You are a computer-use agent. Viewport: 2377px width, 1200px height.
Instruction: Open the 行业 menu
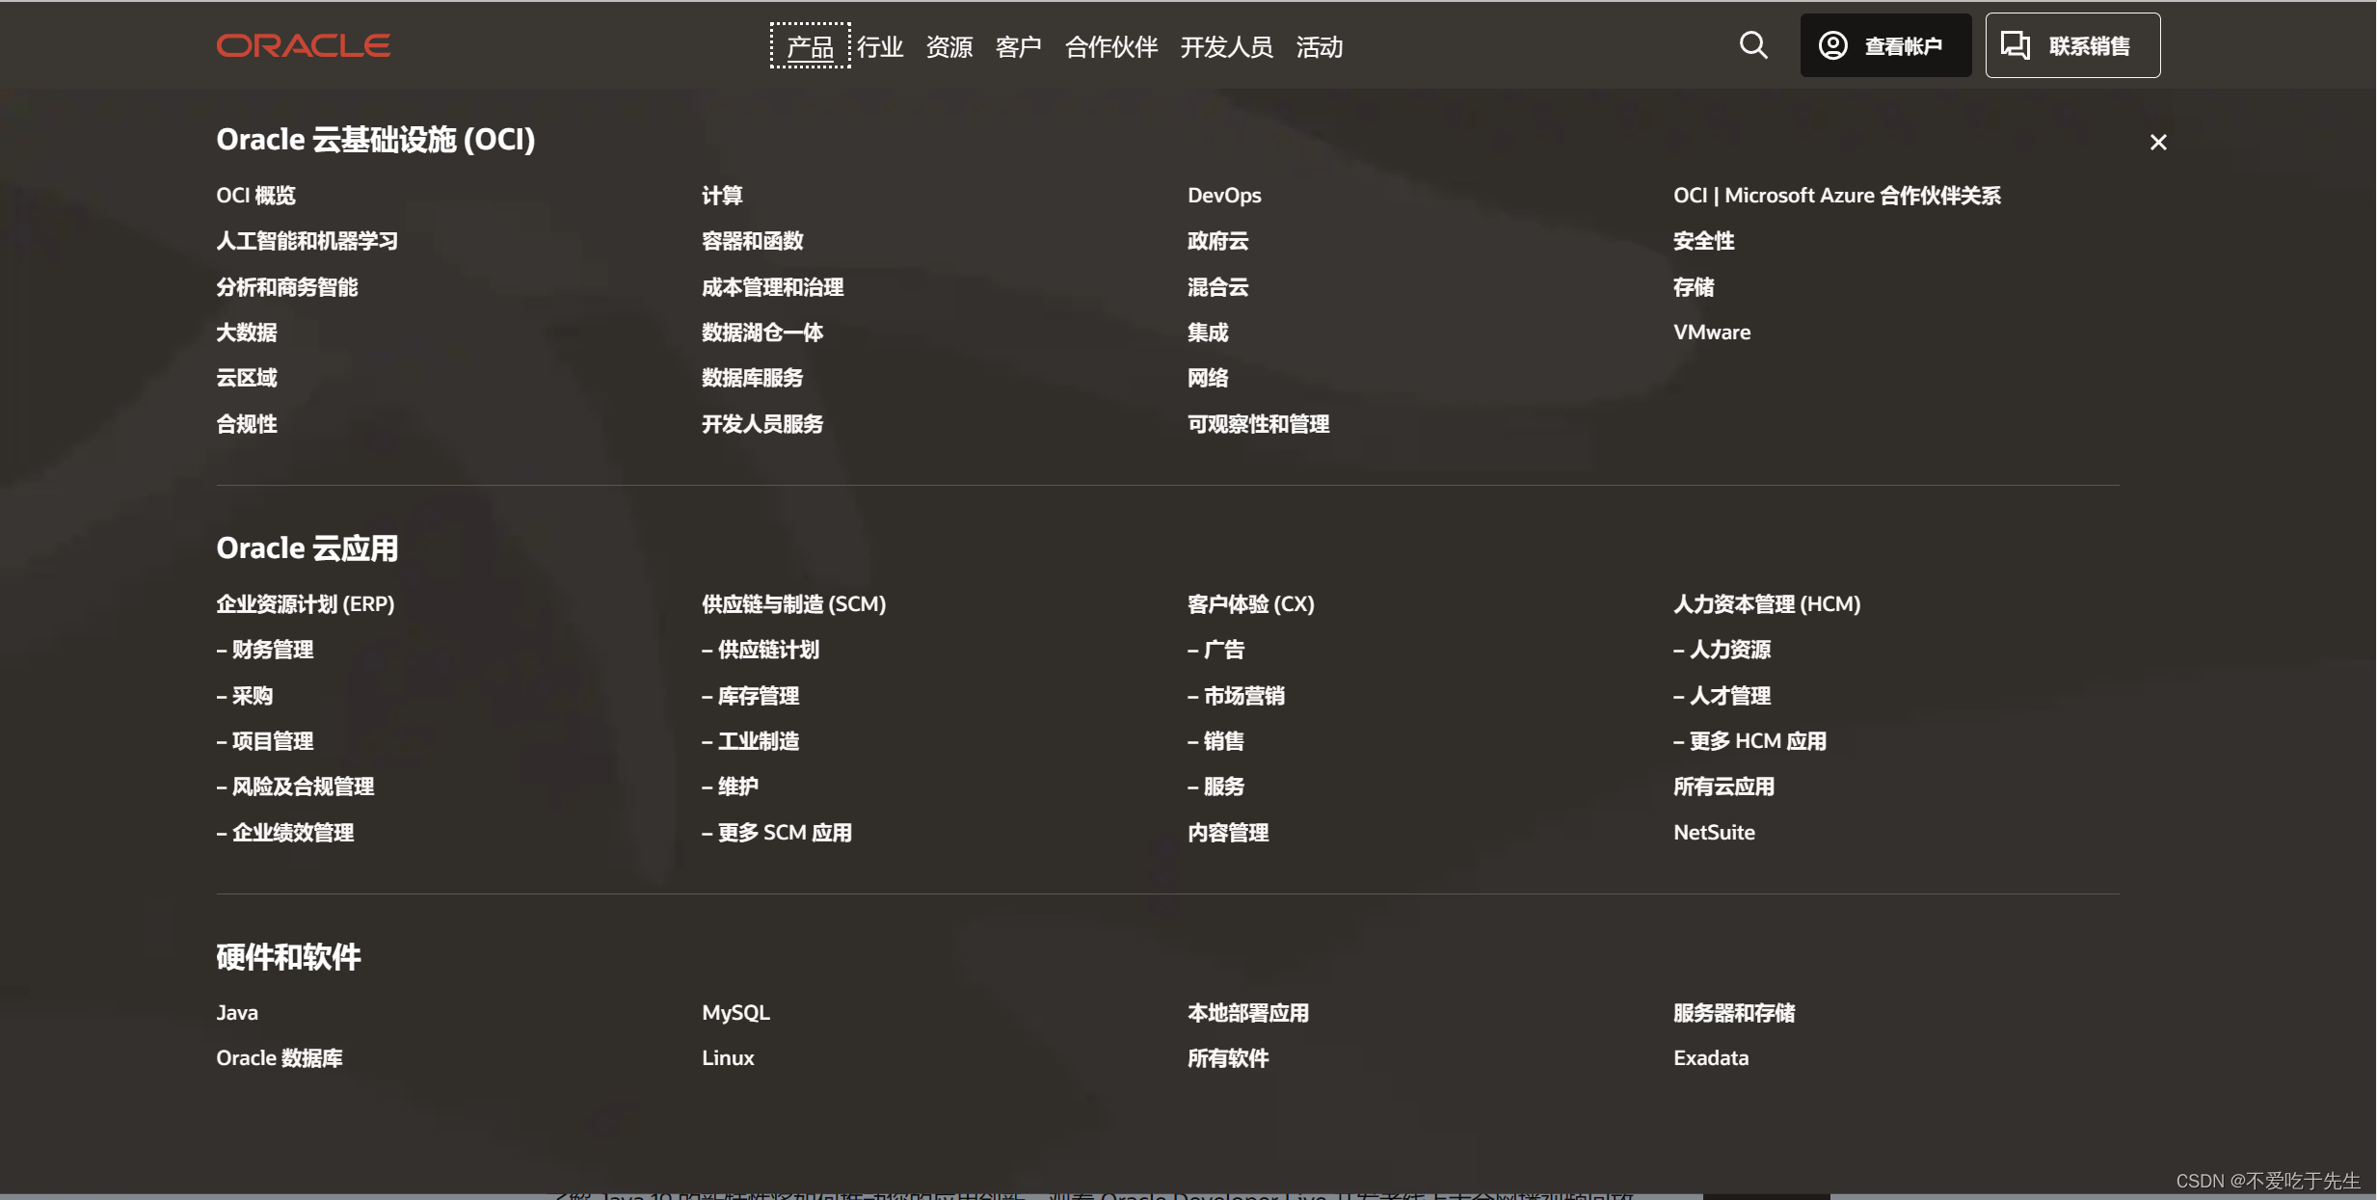click(880, 46)
